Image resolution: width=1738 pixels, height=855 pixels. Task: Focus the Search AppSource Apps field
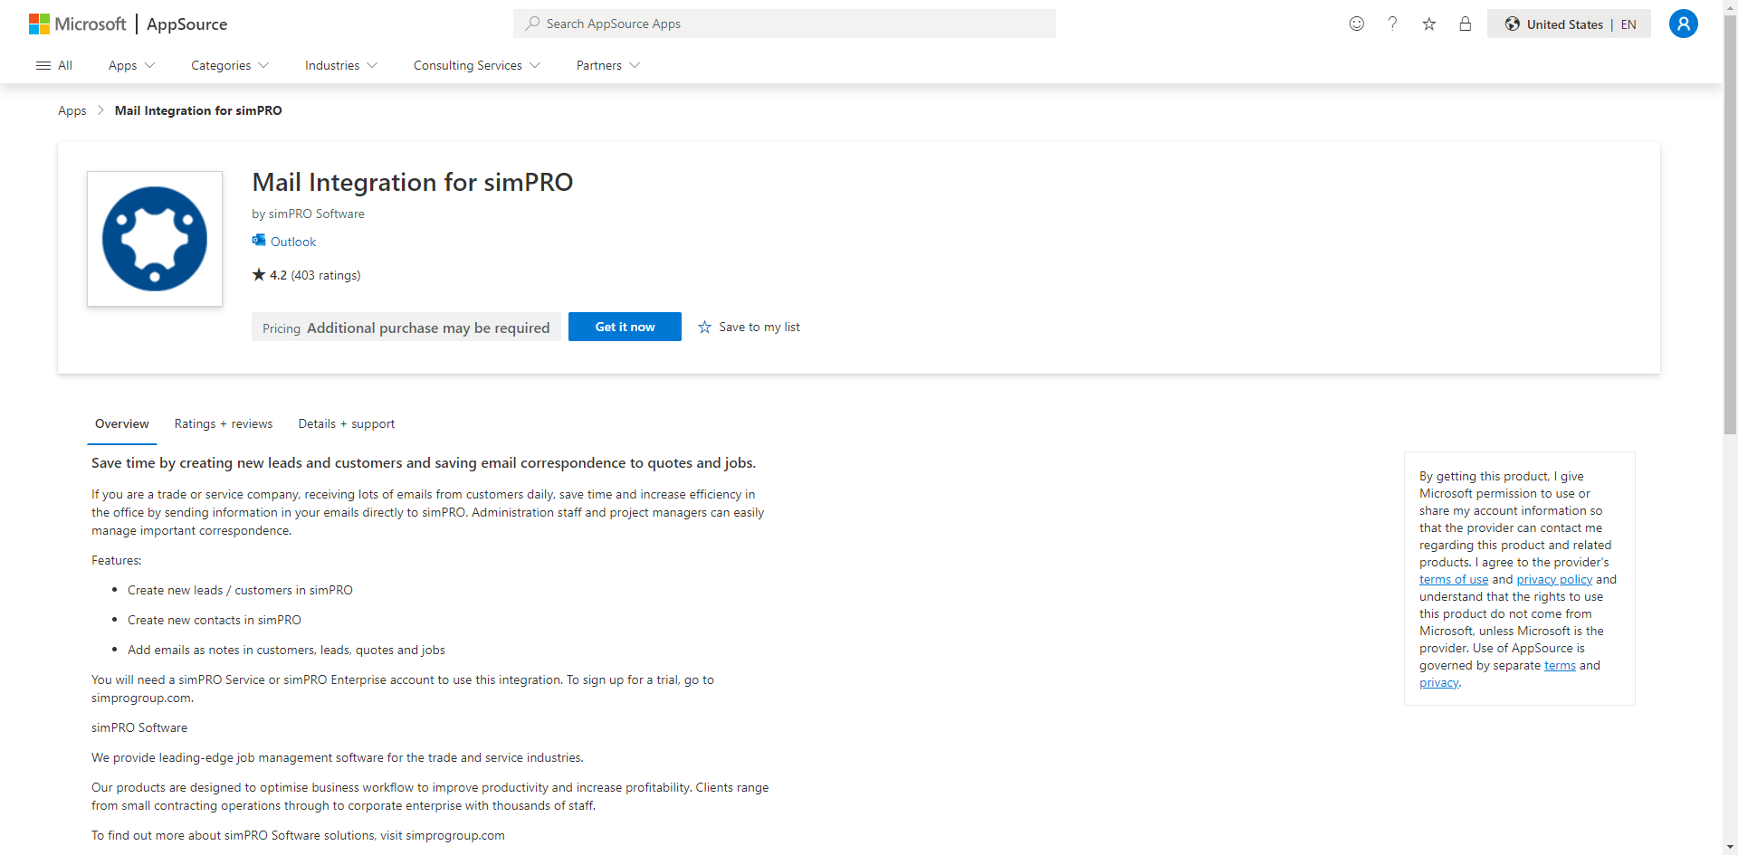click(x=785, y=24)
